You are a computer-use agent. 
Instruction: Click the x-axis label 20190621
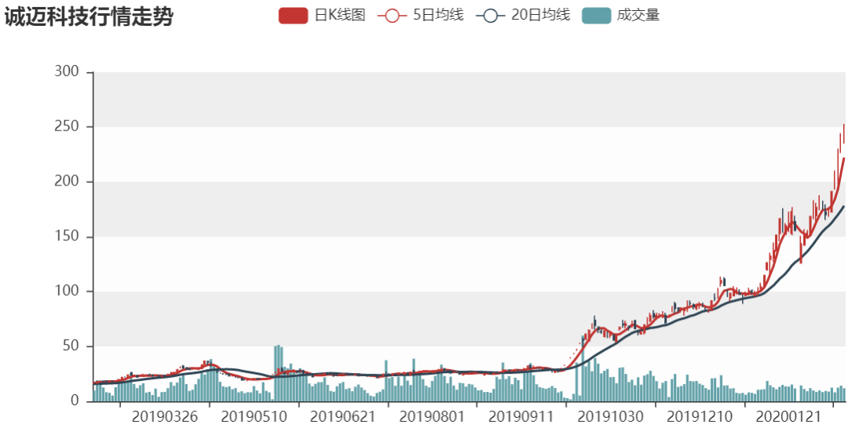click(x=343, y=417)
